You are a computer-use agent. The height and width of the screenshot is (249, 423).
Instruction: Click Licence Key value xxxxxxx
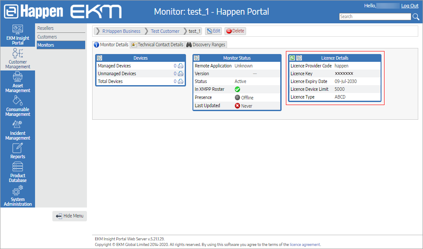coord(344,73)
